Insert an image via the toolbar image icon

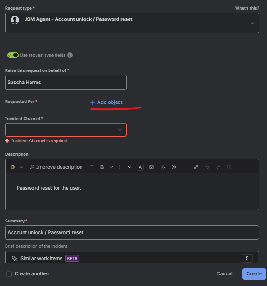[x=151, y=167]
